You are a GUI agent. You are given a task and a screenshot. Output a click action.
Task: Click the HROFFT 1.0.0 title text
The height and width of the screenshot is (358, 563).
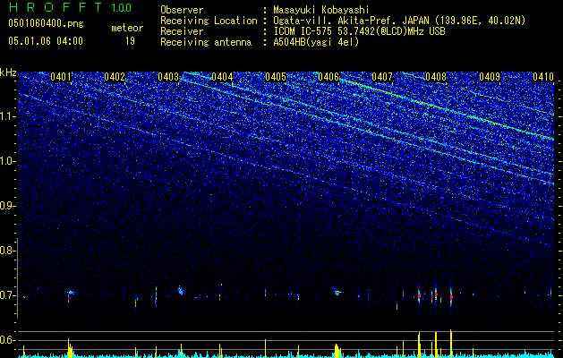tap(70, 7)
